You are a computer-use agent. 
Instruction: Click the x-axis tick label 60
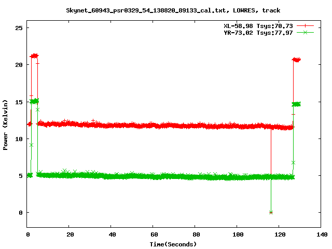point(154,234)
